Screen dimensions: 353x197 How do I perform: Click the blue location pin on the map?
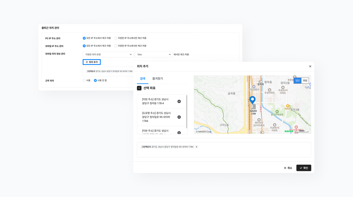tap(252, 100)
